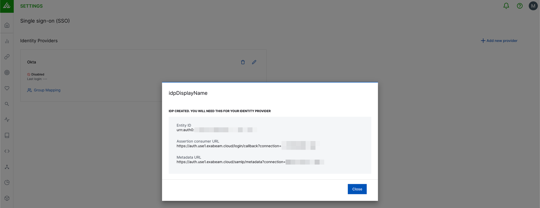Open the heart sidebar icon
The width and height of the screenshot is (540, 208).
pos(7,88)
